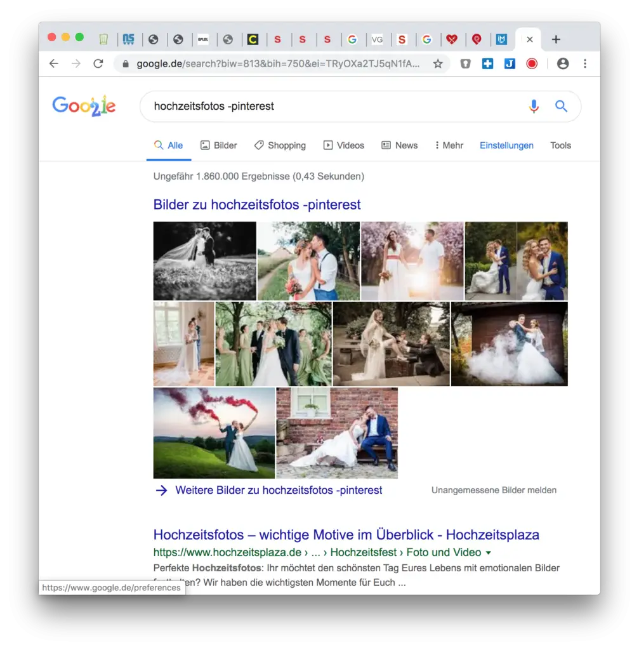The height and width of the screenshot is (650, 639).
Task: Click the magnifying glass search icon
Action: coord(561,106)
